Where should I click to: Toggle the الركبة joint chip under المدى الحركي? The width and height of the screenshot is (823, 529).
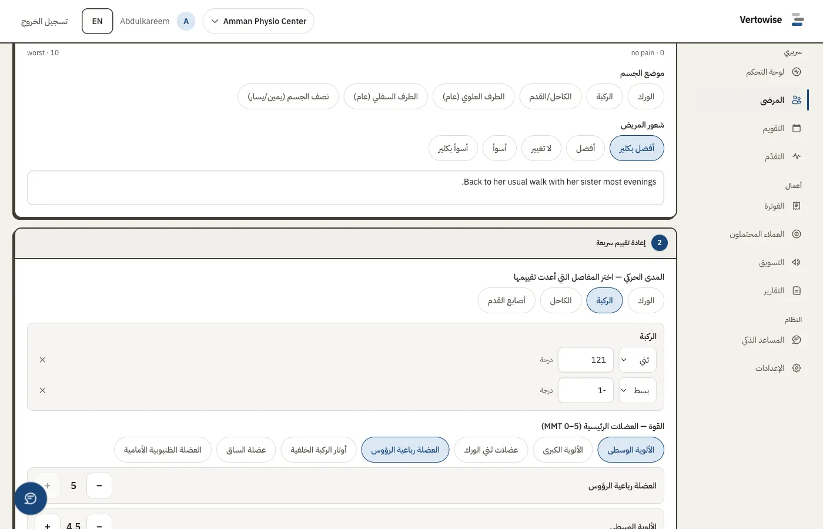click(604, 300)
